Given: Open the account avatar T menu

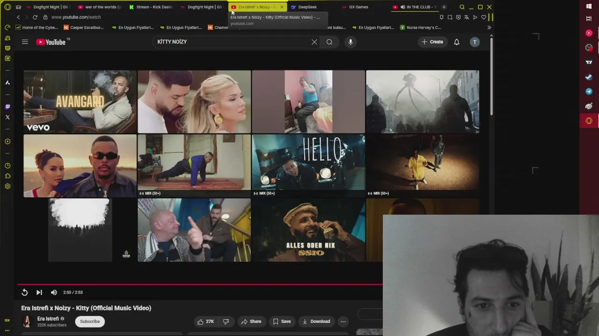Looking at the screenshot, I should [x=475, y=42].
